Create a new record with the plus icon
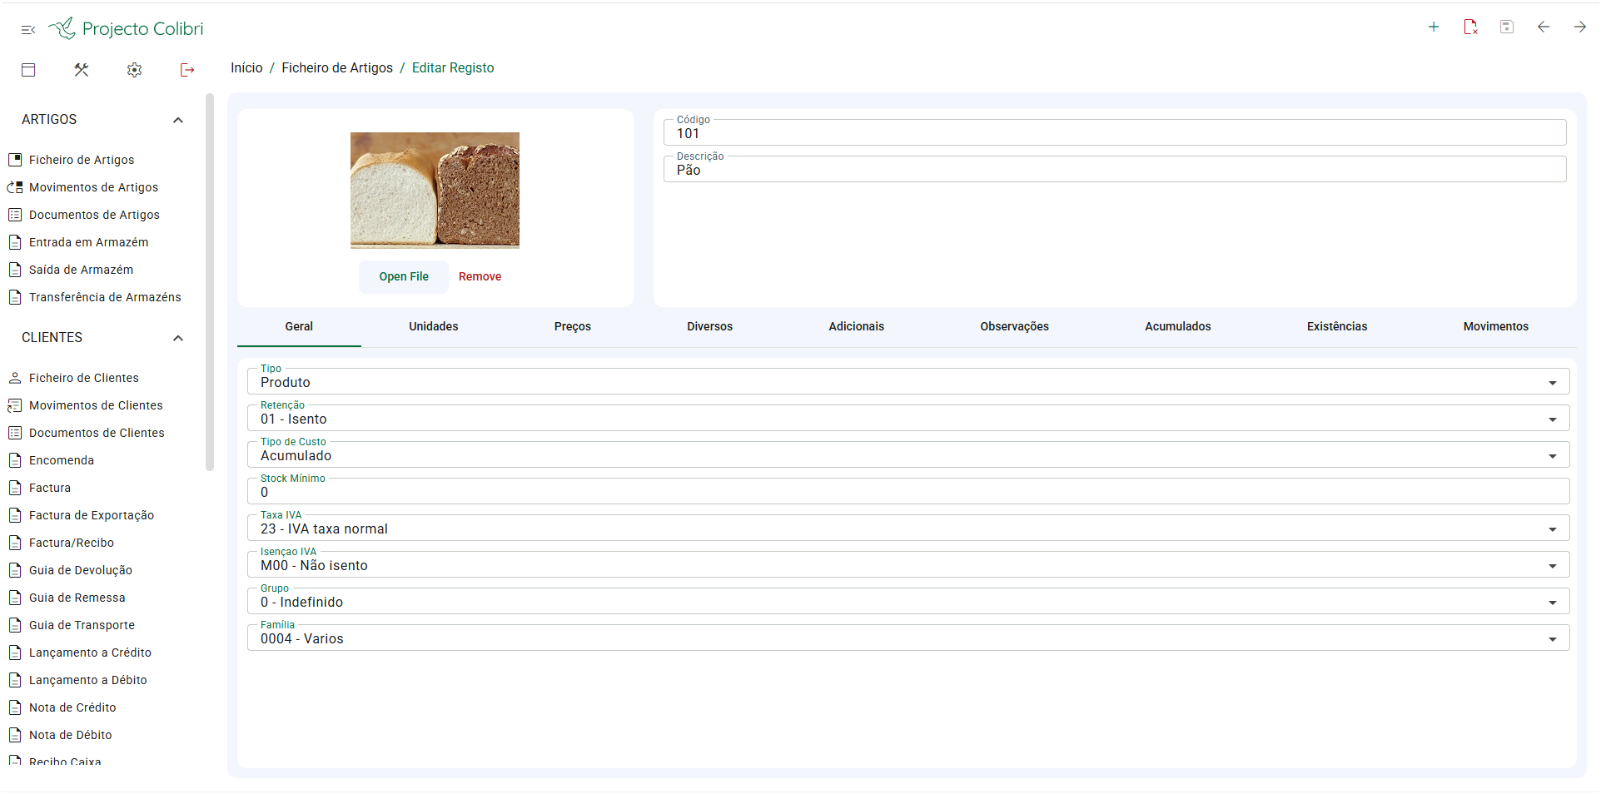Image resolution: width=1601 pixels, height=794 pixels. coord(1434,27)
